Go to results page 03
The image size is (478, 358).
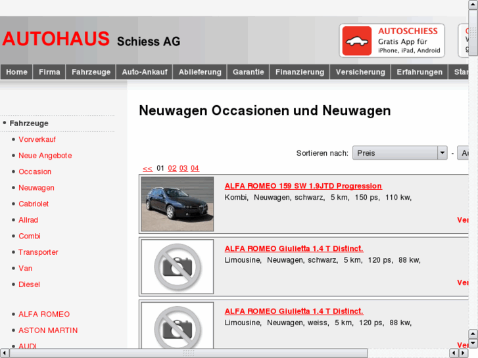(x=183, y=168)
